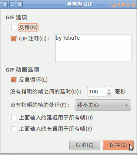Click the 保存(S) save button
Screen dimensions: 137x155
coord(118,145)
